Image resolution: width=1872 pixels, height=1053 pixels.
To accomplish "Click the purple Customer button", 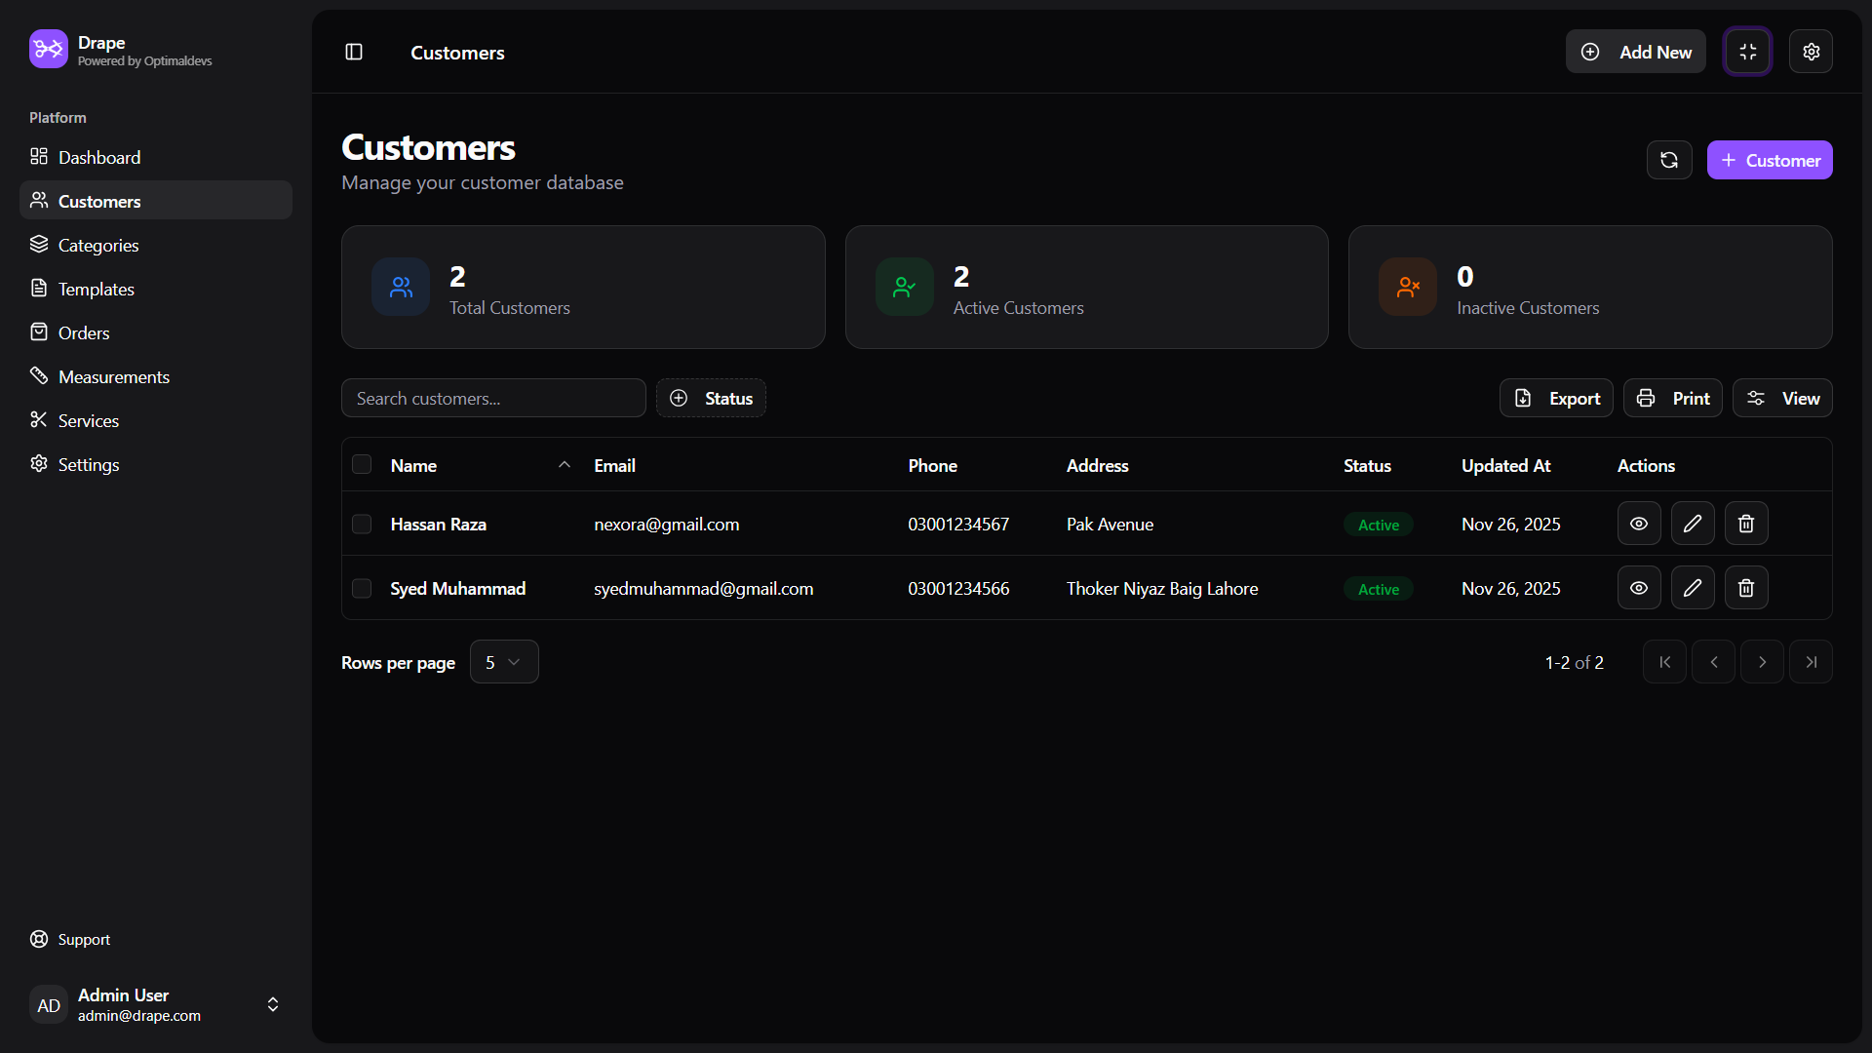I will pos(1769,160).
